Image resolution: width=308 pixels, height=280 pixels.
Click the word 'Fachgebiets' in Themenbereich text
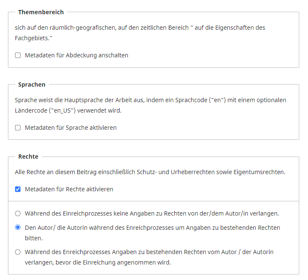pos(32,38)
